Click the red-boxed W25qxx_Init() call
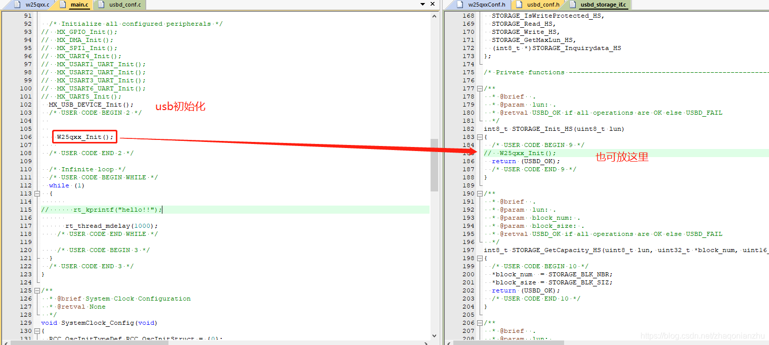769x345 pixels. coord(83,136)
